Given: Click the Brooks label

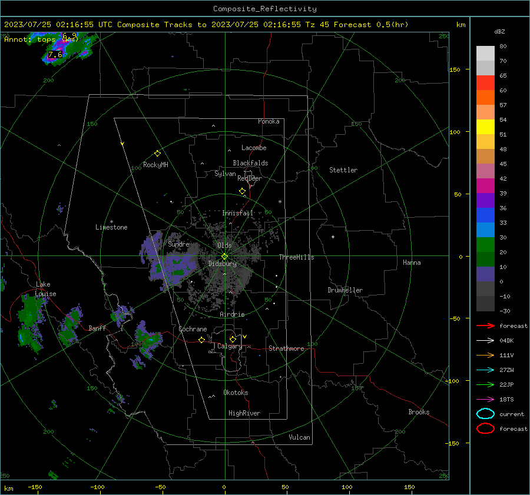Looking at the screenshot, I should click(x=419, y=412).
